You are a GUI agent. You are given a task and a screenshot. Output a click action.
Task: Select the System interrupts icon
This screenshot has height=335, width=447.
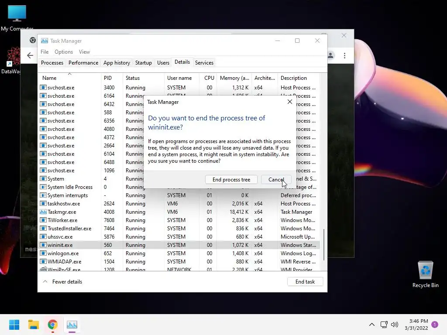43,195
